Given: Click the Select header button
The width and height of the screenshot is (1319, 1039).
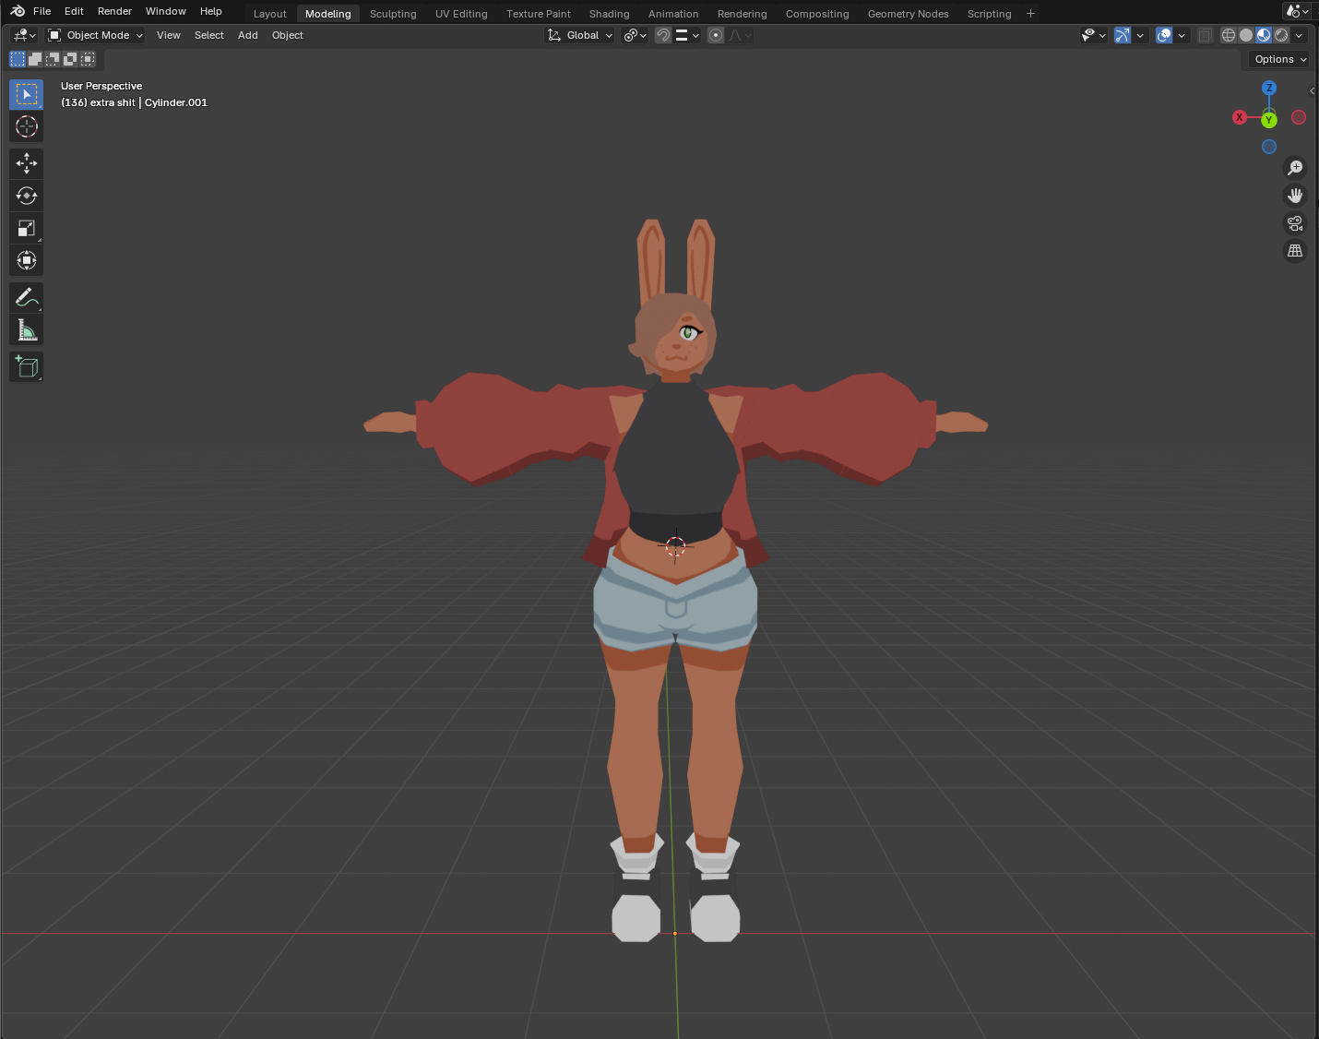Looking at the screenshot, I should point(208,35).
